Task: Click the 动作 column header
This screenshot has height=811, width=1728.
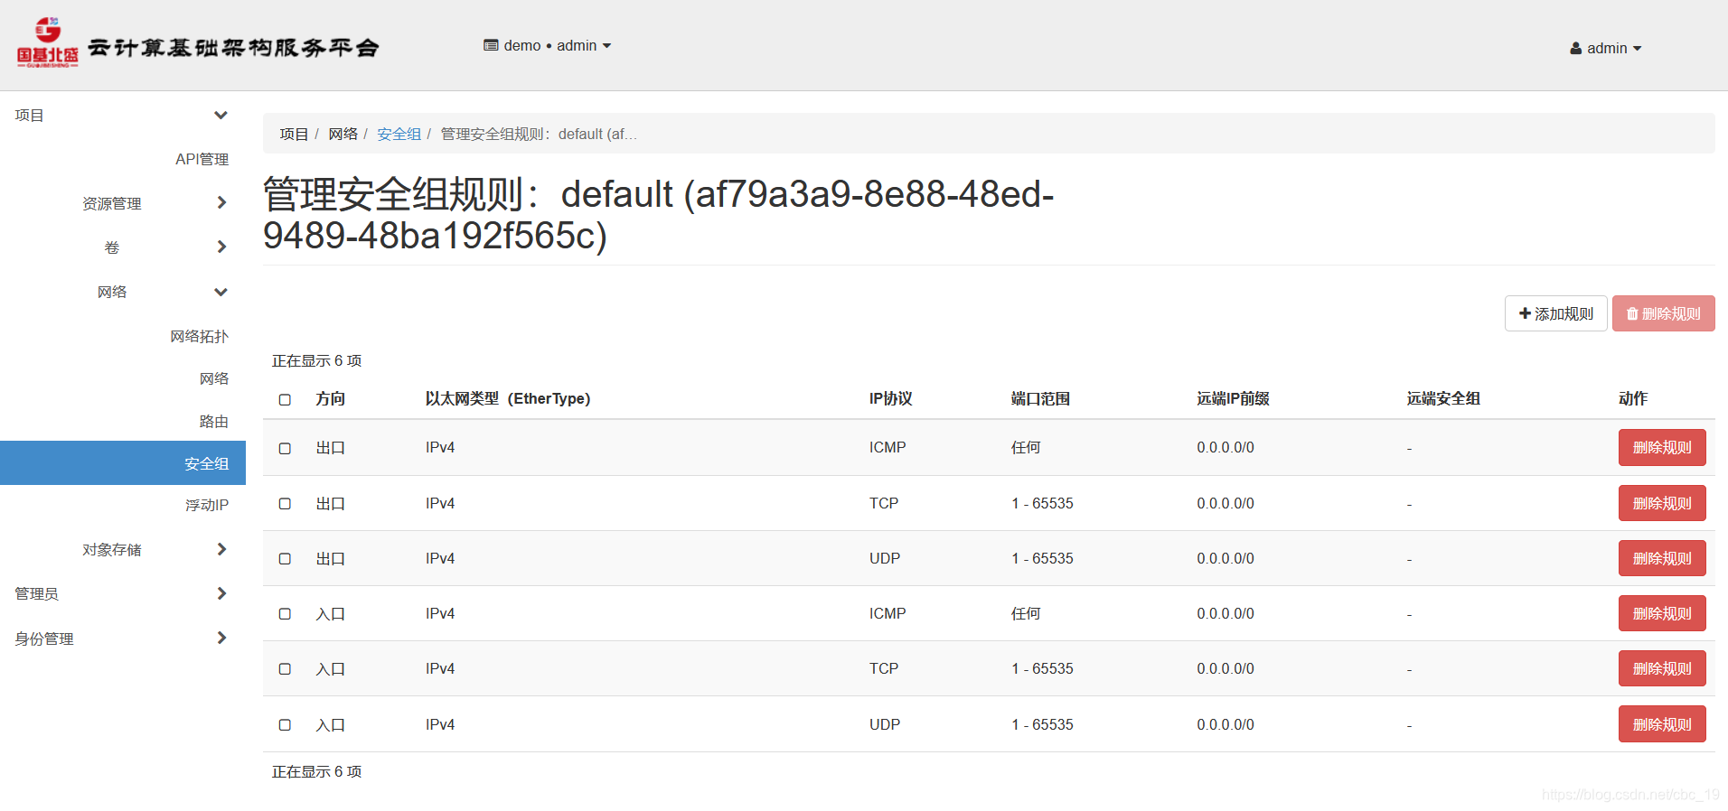Action: [1633, 398]
